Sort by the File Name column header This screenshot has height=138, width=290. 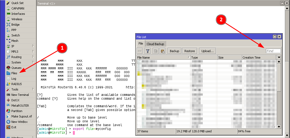point(164,57)
